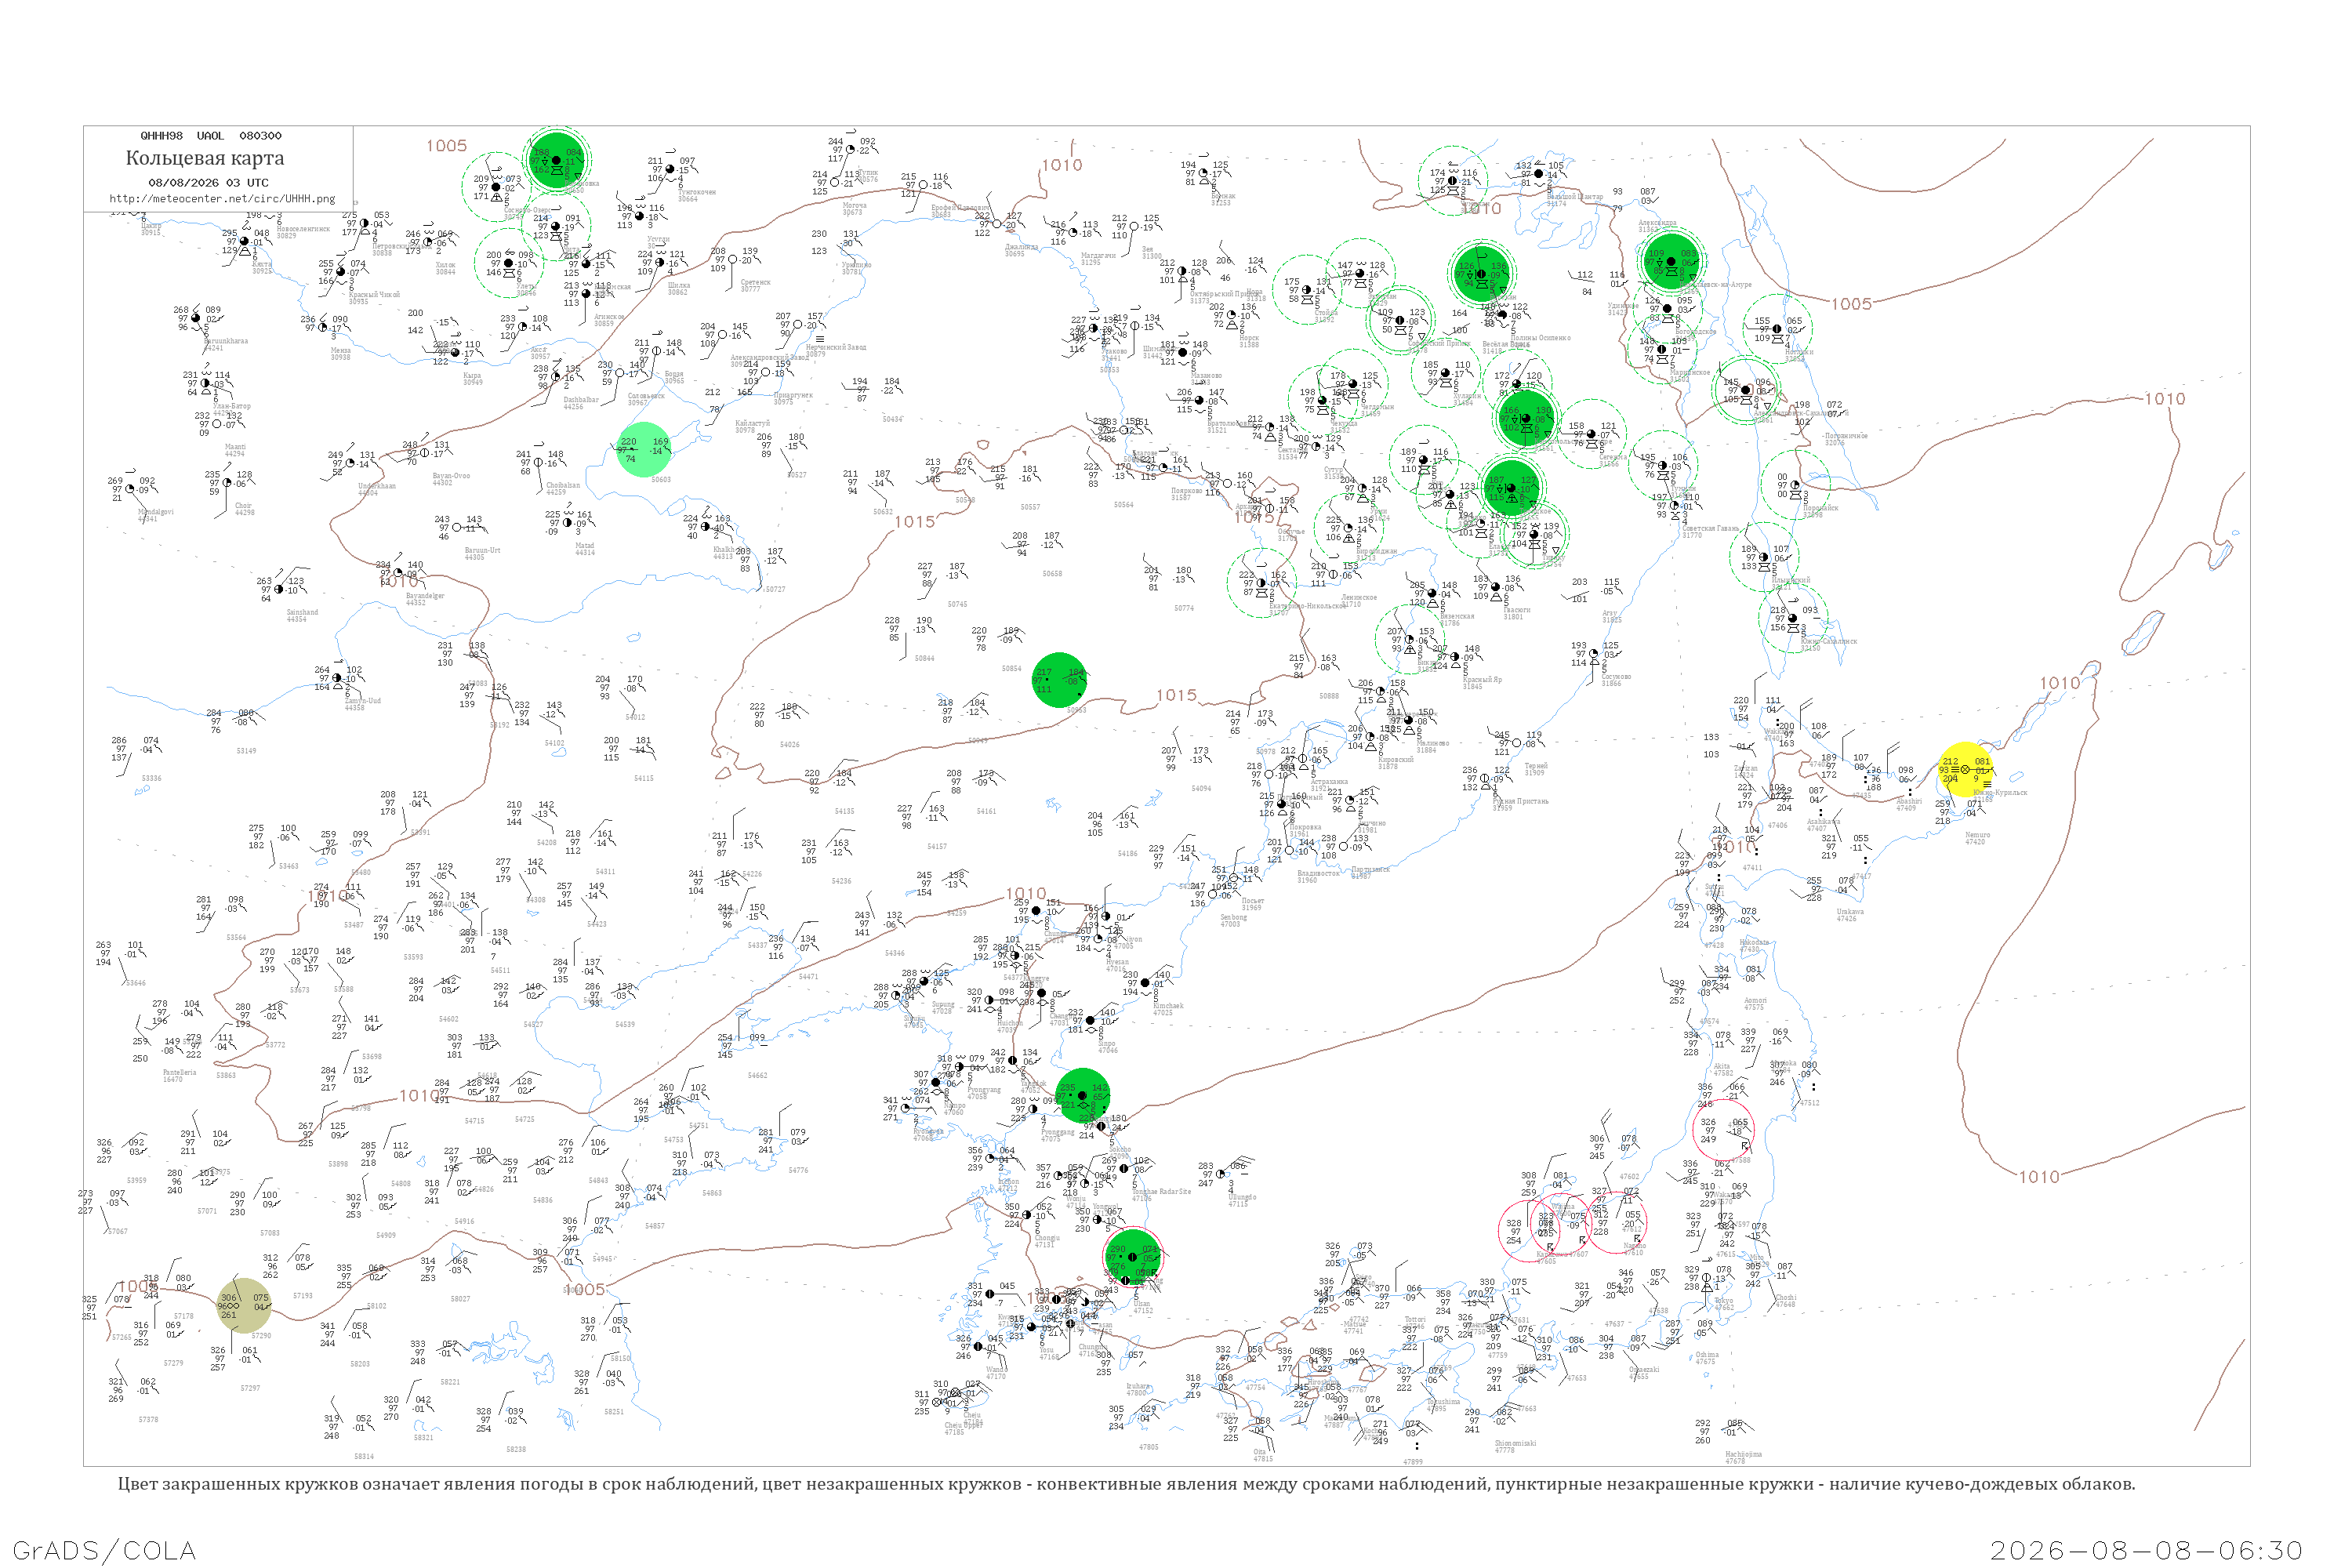The image size is (2352, 1568).
Task: Select the footer timestamp "2026-08-08-06:30"
Action: point(2147,1550)
